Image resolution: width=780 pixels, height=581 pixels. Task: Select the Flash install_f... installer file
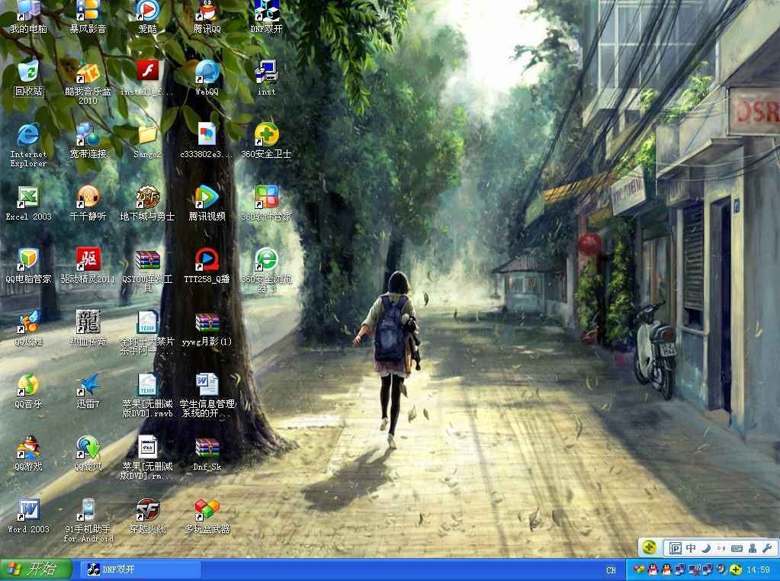(147, 78)
